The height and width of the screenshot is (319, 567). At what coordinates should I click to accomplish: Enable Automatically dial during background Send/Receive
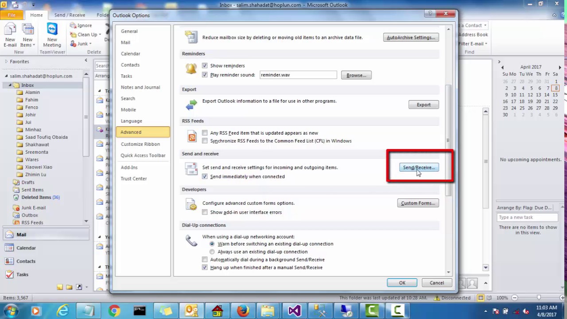coord(205,260)
